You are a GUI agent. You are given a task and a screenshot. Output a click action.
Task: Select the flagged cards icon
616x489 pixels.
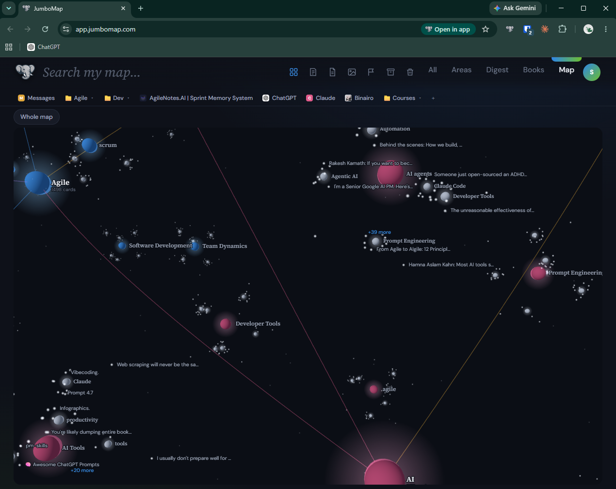371,72
